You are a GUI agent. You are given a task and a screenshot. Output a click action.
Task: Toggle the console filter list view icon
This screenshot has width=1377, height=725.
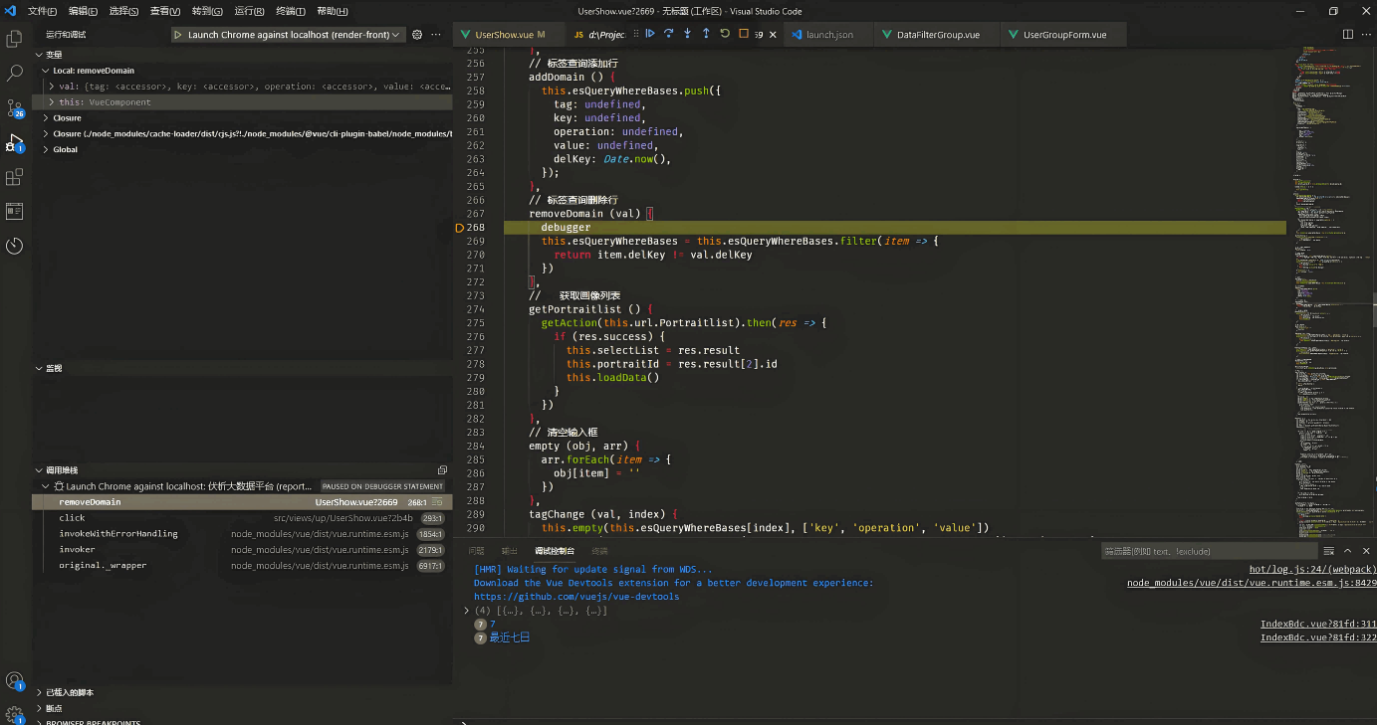pyautogui.click(x=1328, y=551)
